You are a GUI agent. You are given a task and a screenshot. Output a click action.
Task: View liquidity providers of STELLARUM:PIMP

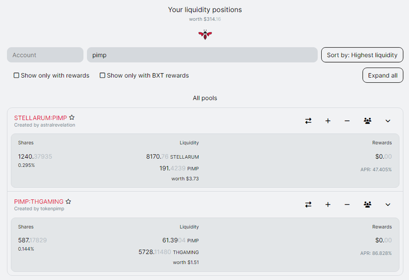tap(367, 121)
